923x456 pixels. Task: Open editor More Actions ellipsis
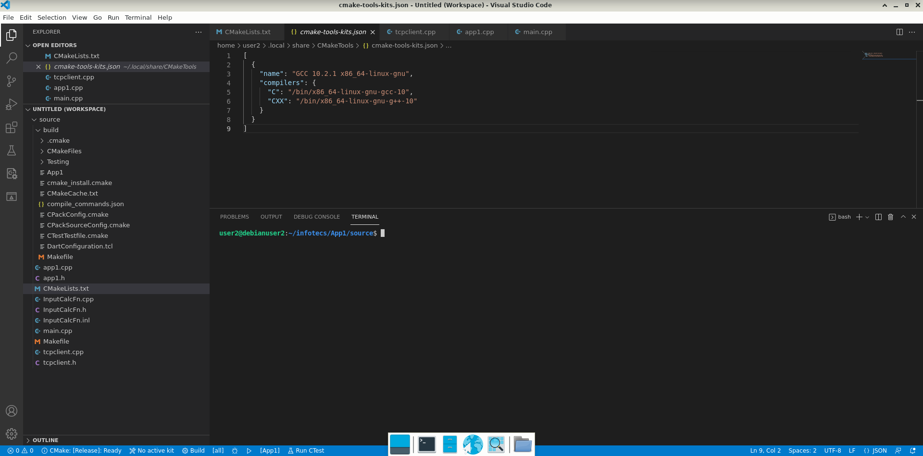click(x=912, y=32)
